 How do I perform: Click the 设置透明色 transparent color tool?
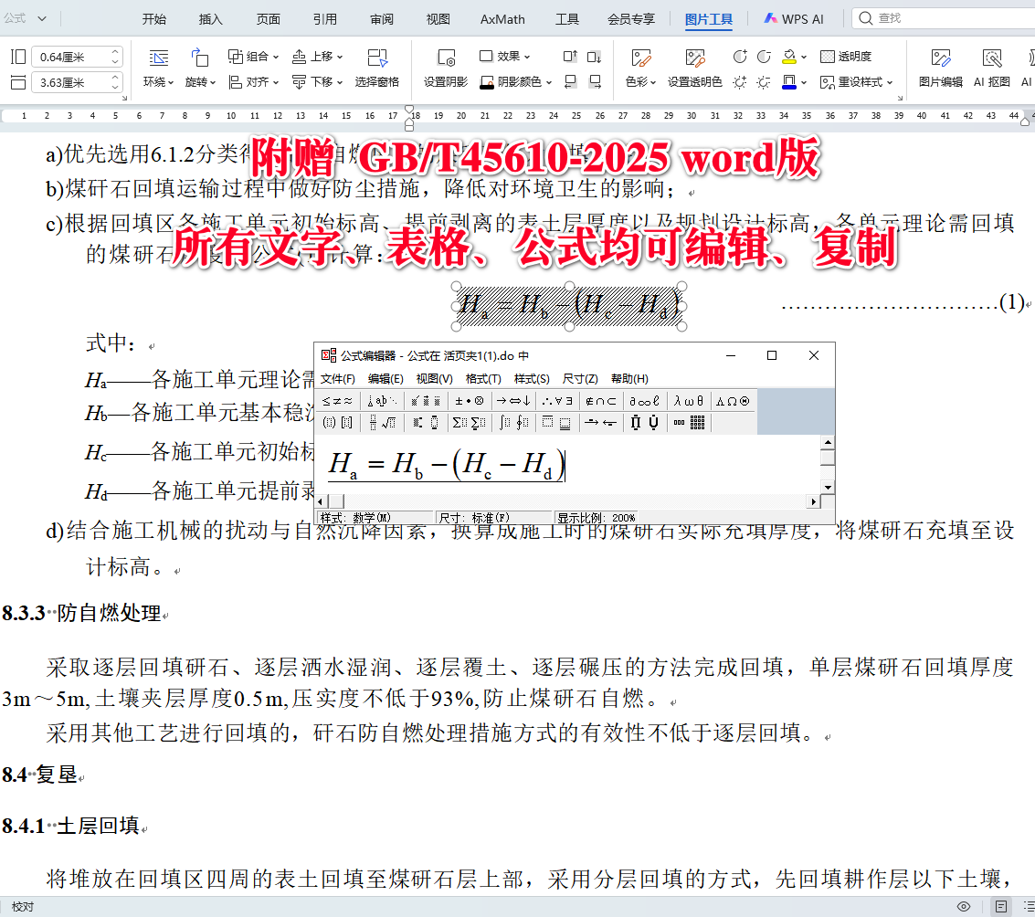[x=695, y=68]
